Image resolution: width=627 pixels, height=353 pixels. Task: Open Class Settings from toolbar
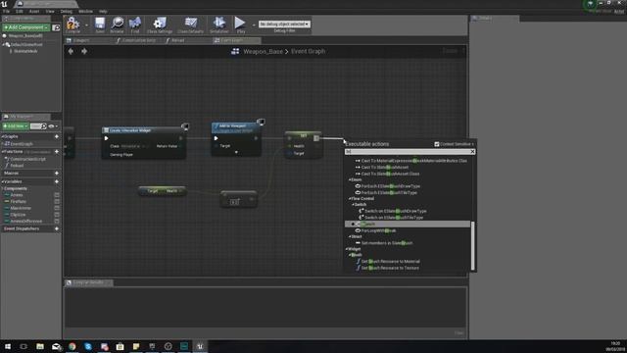pos(160,25)
